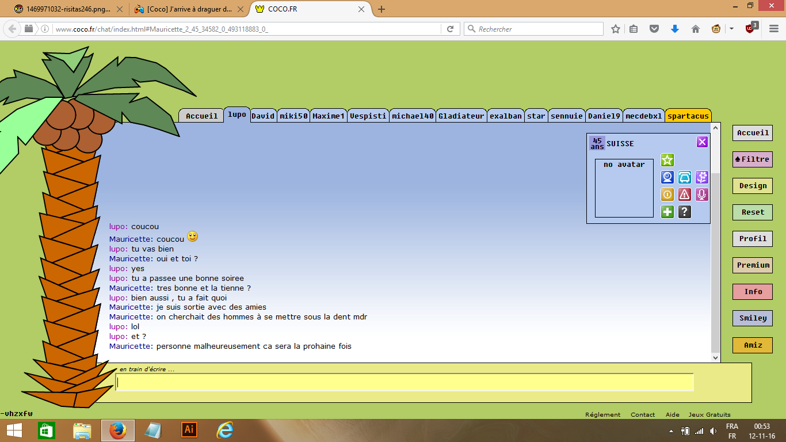The height and width of the screenshot is (442, 786).
Task: Open the black question mark help icon
Action: 684,212
